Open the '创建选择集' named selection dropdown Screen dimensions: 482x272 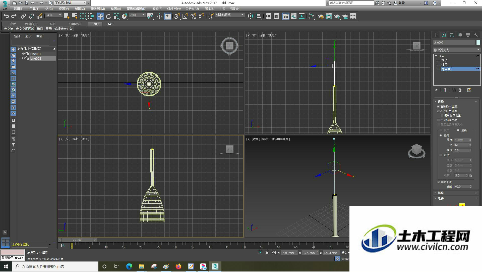[229, 15]
